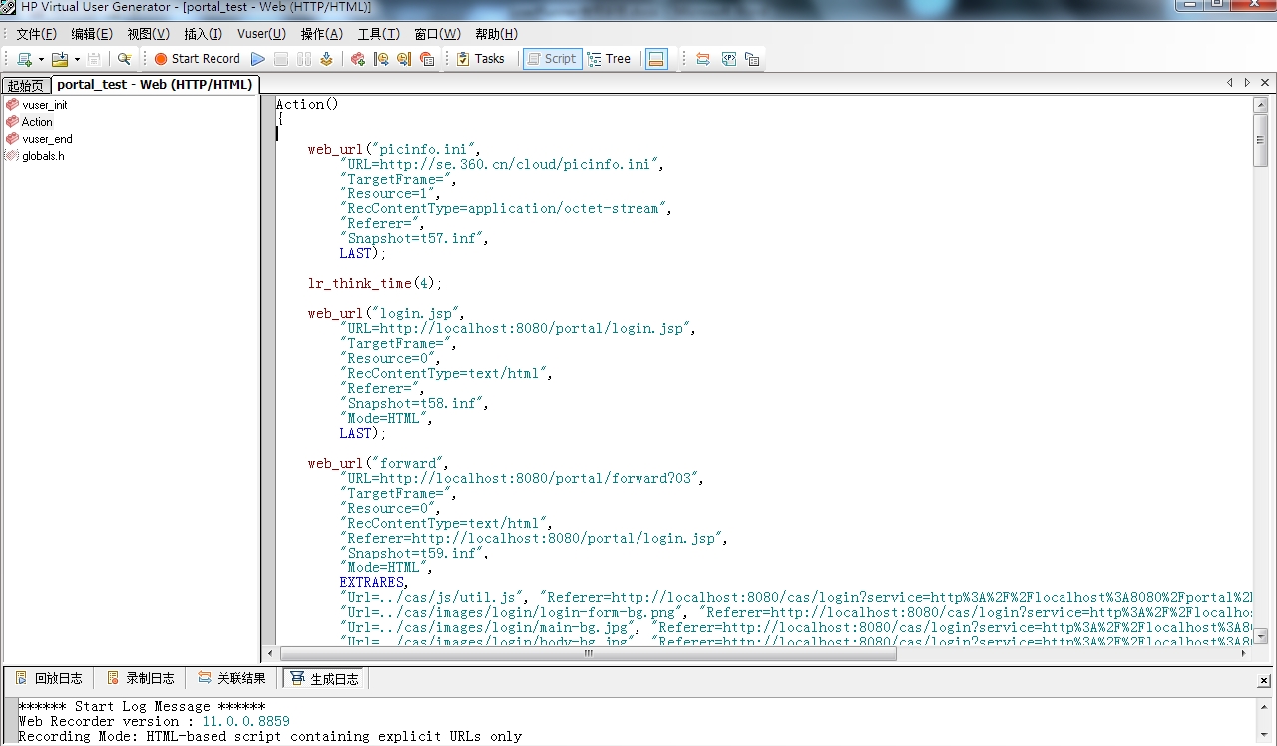This screenshot has height=746, width=1277.
Task: Open the 工具(T) menu
Action: [379, 34]
